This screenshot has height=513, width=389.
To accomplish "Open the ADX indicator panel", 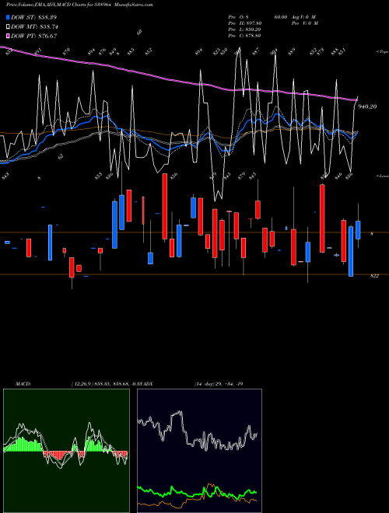I will pyautogui.click(x=199, y=451).
